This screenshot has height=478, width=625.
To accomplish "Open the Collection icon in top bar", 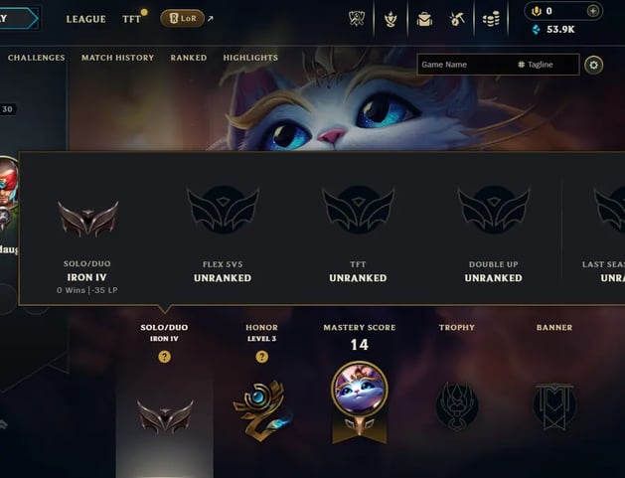I will coord(391,19).
